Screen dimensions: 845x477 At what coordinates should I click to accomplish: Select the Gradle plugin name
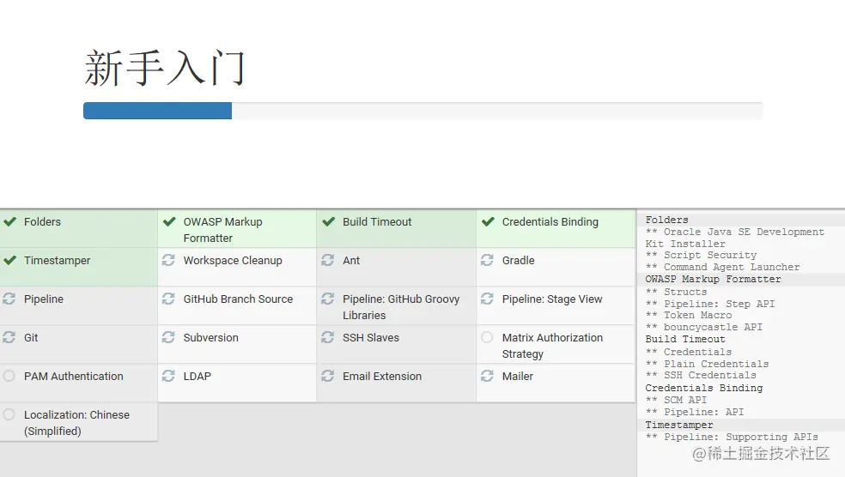click(x=519, y=261)
